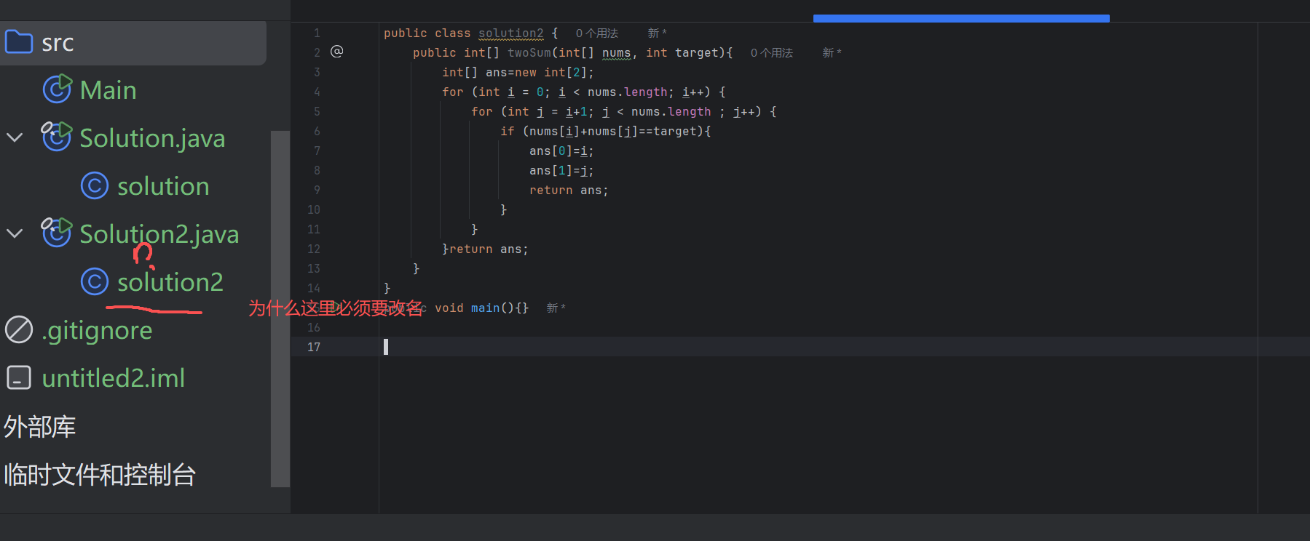Open Solution.java in the project tree

pos(152,138)
